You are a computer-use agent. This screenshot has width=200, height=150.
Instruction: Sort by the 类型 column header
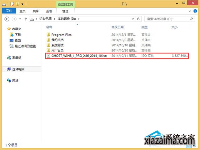click(x=144, y=27)
